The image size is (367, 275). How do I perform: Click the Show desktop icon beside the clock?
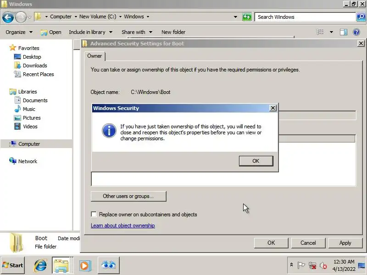[x=361, y=265]
